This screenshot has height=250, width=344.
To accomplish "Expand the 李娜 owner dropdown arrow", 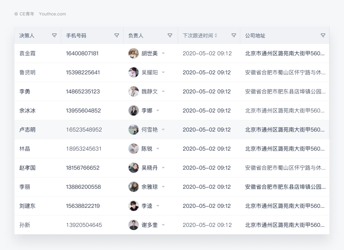I will [x=158, y=110].
